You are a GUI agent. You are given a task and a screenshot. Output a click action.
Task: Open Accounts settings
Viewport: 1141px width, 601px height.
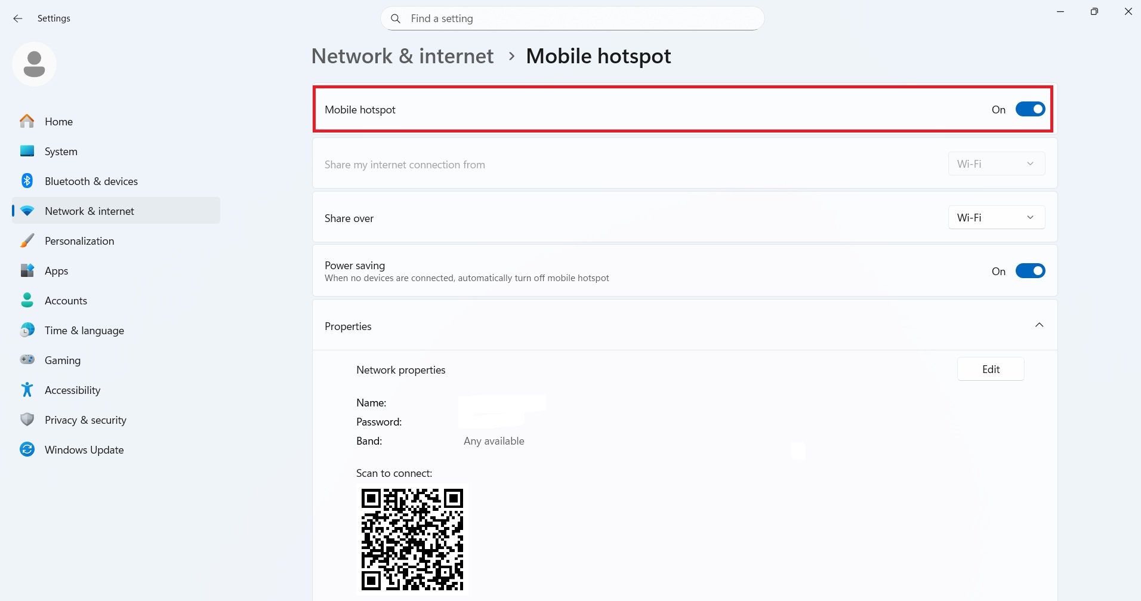(66, 300)
